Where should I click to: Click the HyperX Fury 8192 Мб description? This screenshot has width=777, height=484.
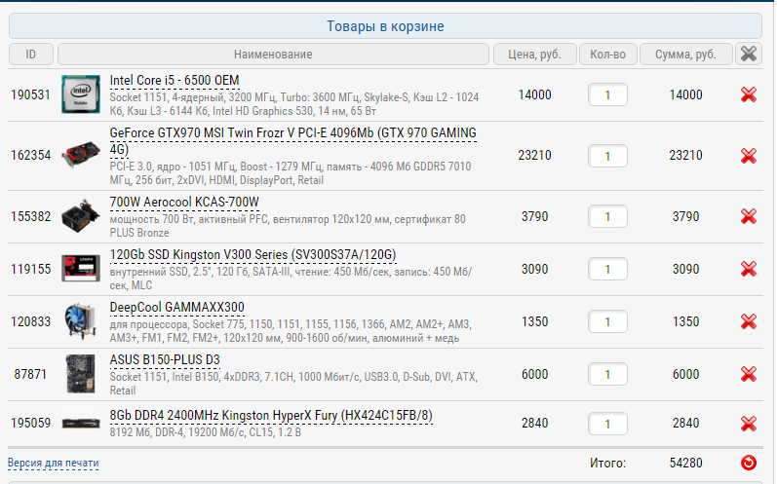click(205, 432)
